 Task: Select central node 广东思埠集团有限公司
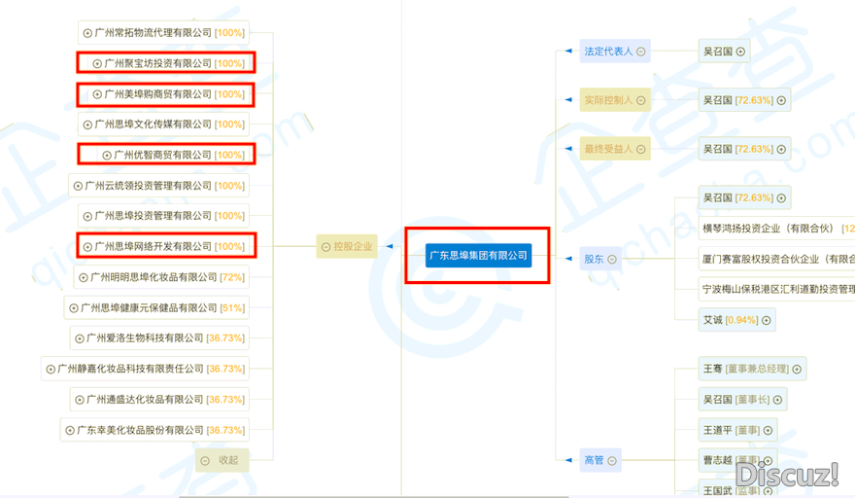(x=478, y=256)
